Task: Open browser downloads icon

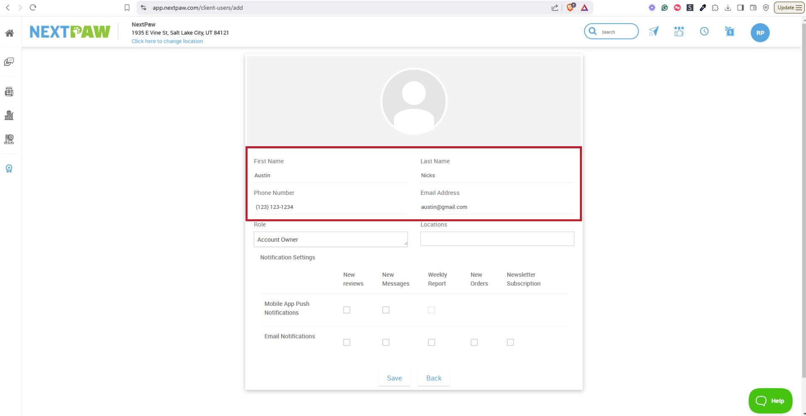Action: (x=728, y=8)
